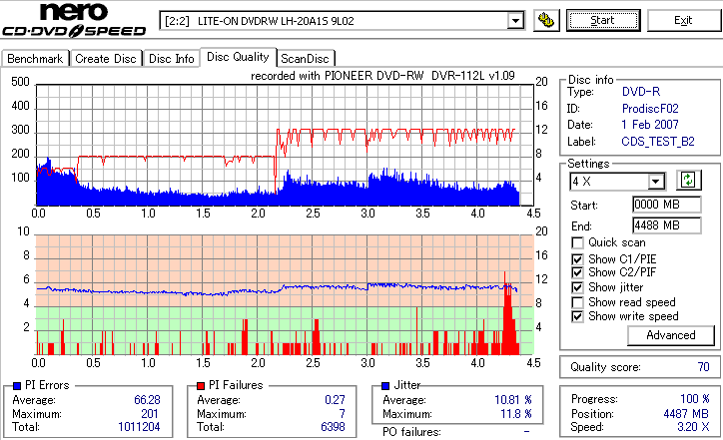
Task: Disable Show write speed checkbox
Action: (x=577, y=316)
